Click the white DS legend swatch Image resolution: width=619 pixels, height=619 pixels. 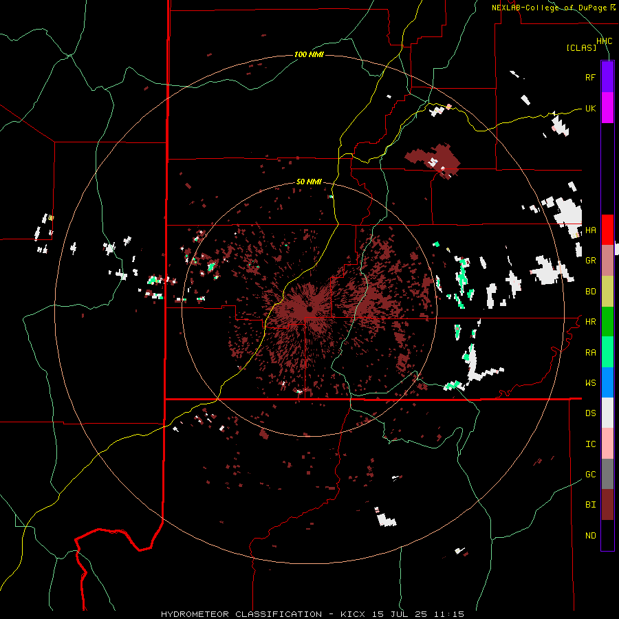click(x=607, y=413)
